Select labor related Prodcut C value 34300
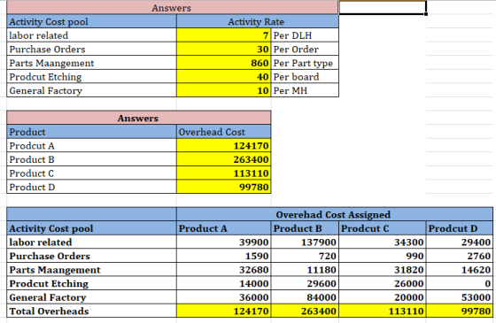Screen dimensions: 496x323 click(382, 242)
